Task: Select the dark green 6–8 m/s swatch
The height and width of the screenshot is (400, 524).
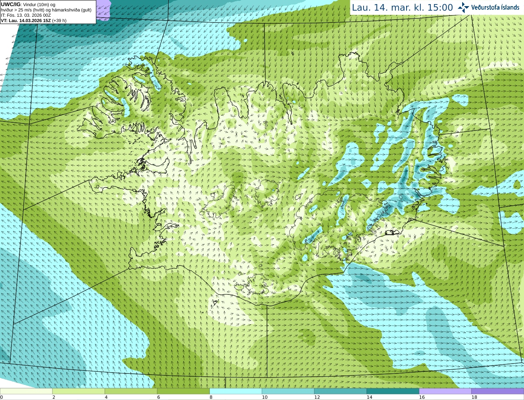Action: [183, 391]
